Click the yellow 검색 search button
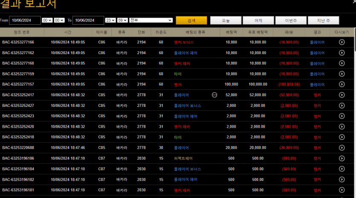The width and height of the screenshot is (356, 198). [191, 20]
